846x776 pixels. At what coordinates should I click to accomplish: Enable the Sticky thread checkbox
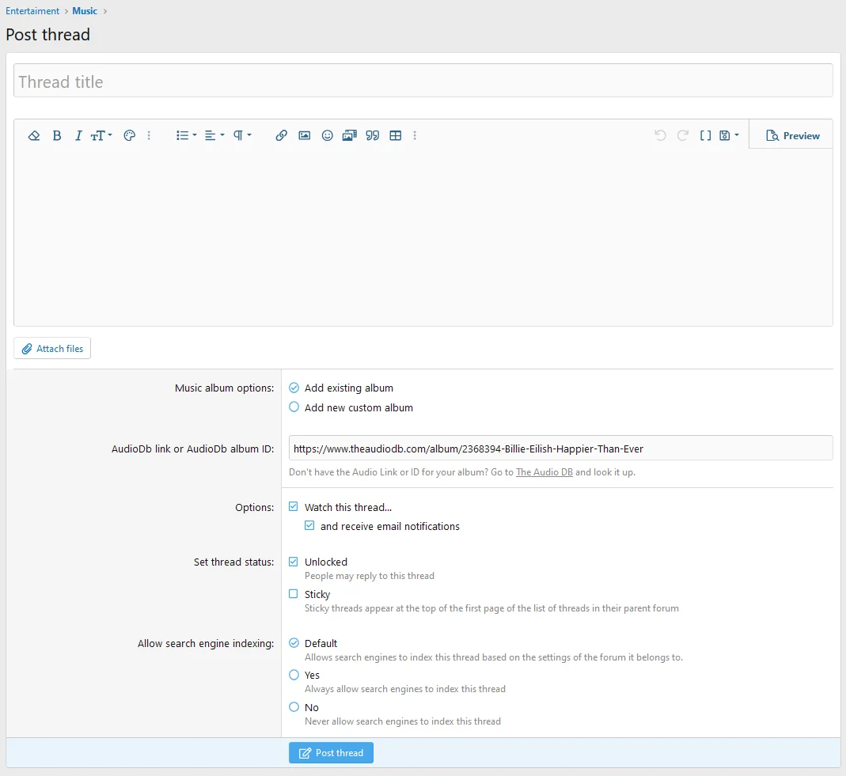pyautogui.click(x=294, y=594)
